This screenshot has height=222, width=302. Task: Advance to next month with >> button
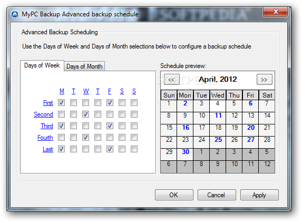click(x=265, y=80)
